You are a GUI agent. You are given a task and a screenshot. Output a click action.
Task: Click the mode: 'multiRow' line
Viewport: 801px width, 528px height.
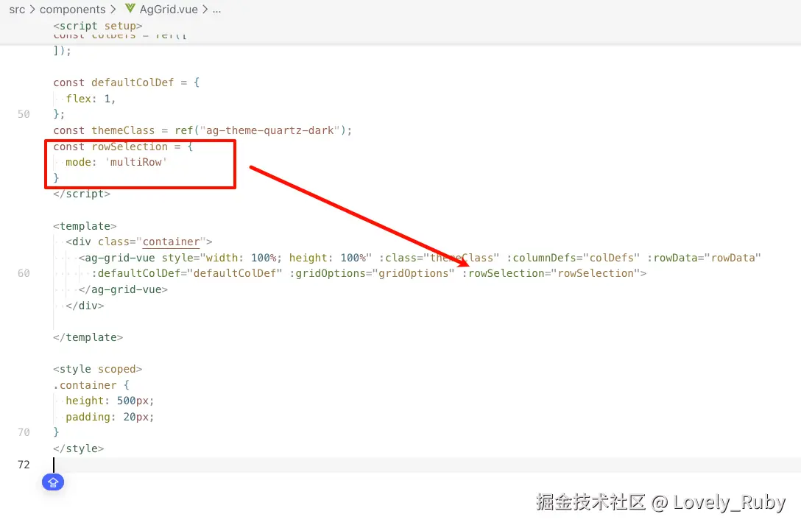pos(116,162)
